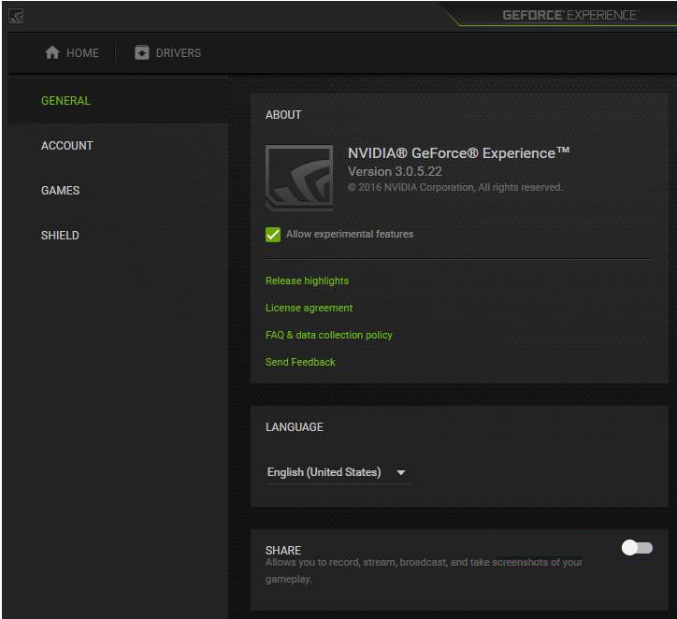Open the DRIVERS tab
Image resolution: width=677 pixels, height=619 pixels.
pyautogui.click(x=168, y=52)
